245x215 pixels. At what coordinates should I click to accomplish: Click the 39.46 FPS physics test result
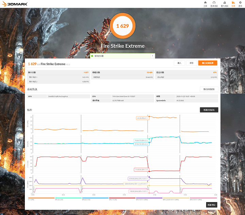[x=149, y=77]
